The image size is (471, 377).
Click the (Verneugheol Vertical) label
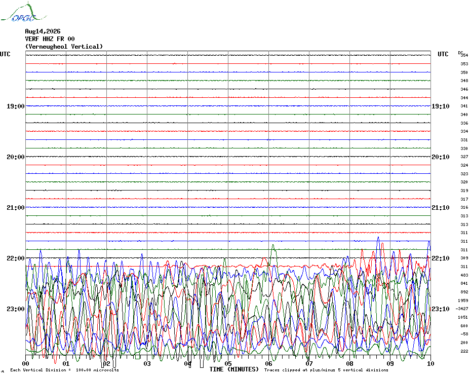(x=64, y=47)
